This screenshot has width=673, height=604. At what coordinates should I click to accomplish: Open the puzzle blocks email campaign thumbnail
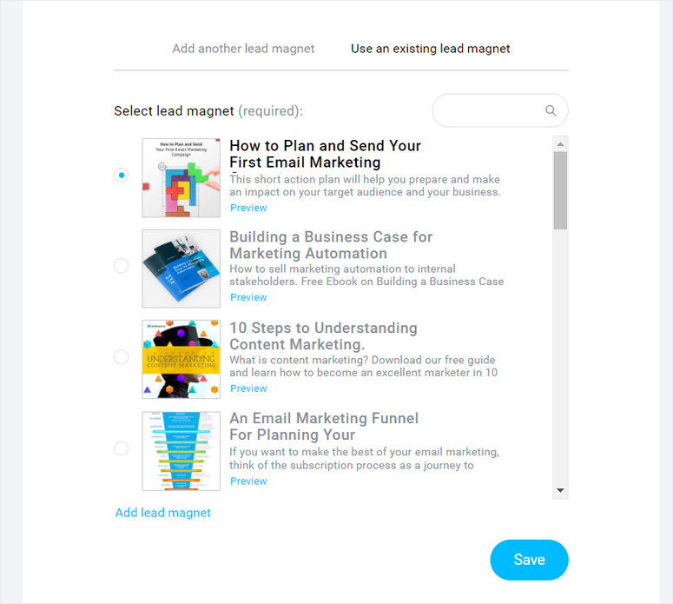click(181, 178)
